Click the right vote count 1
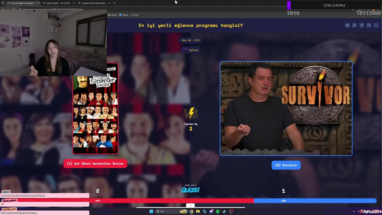Viewport: 382px width, 215px height. tap(284, 191)
